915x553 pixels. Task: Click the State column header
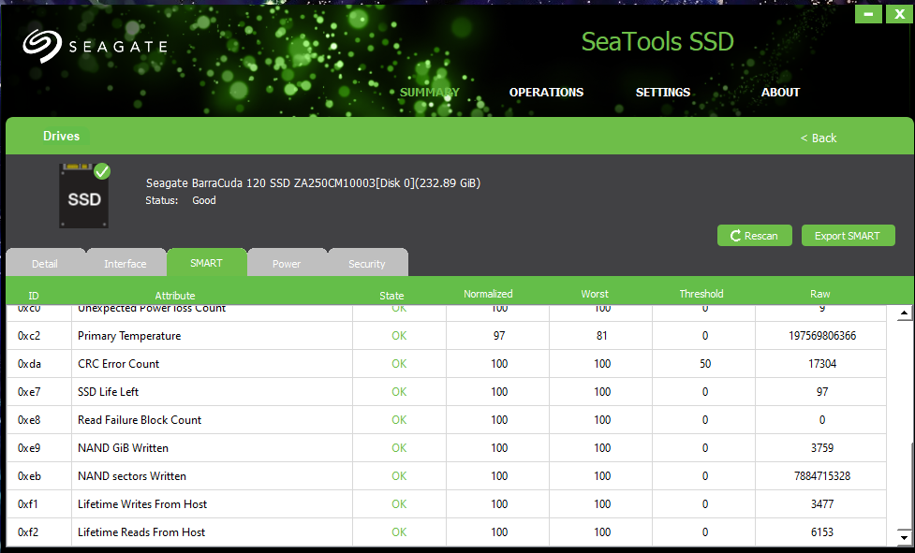[391, 296]
